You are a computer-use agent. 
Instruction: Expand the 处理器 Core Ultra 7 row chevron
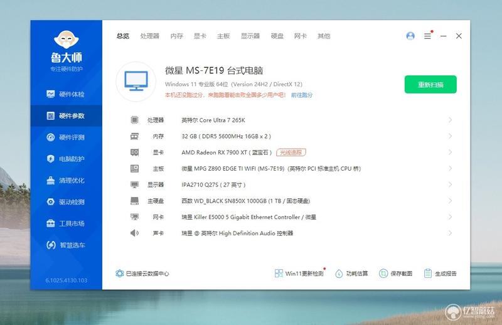[x=450, y=120]
